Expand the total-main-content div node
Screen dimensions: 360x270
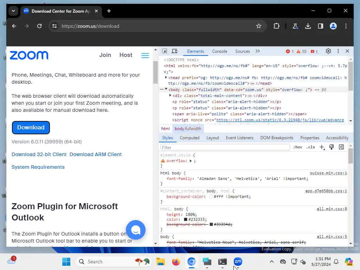coord(170,95)
